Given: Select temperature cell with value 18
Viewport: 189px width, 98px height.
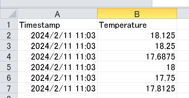Looking at the screenshot, I should (137, 66).
